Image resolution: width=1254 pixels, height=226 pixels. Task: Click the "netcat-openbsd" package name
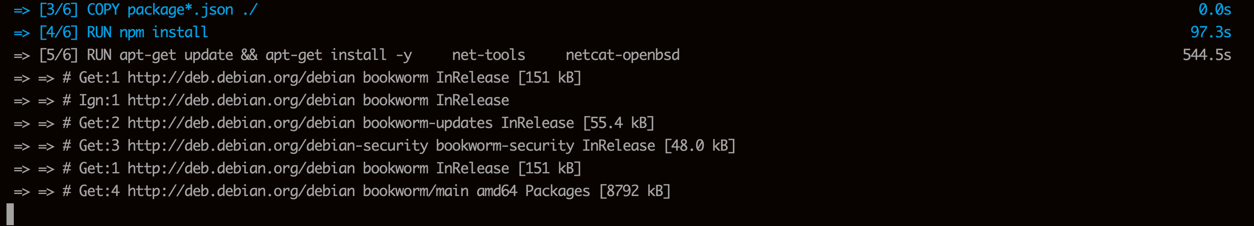pos(622,55)
